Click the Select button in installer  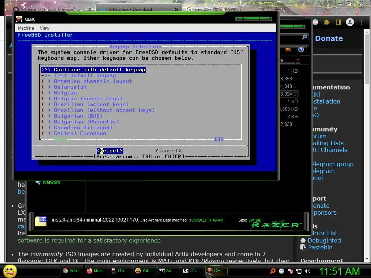coord(109,151)
